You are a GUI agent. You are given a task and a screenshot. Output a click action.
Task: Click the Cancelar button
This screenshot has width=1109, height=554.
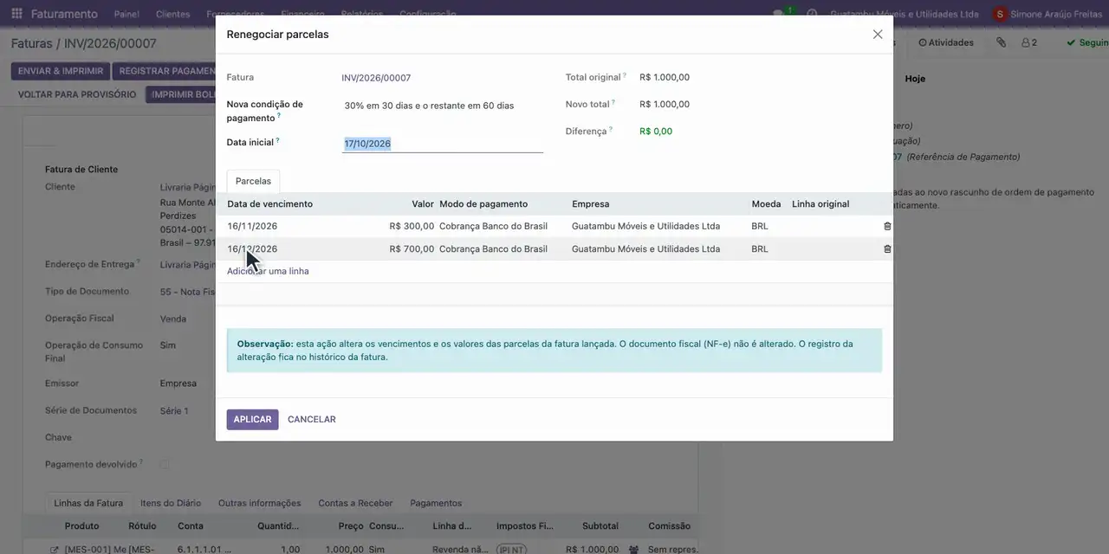[312, 420]
